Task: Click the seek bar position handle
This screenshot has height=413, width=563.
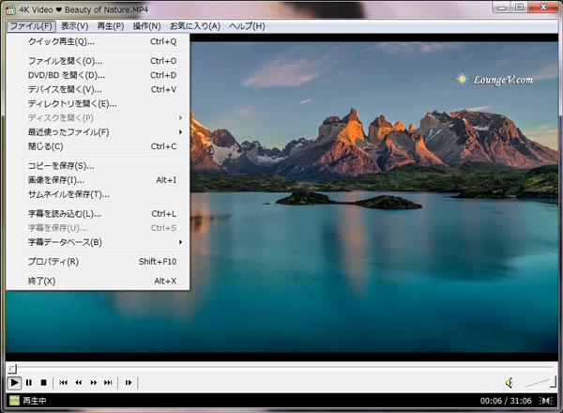Action: [12, 369]
